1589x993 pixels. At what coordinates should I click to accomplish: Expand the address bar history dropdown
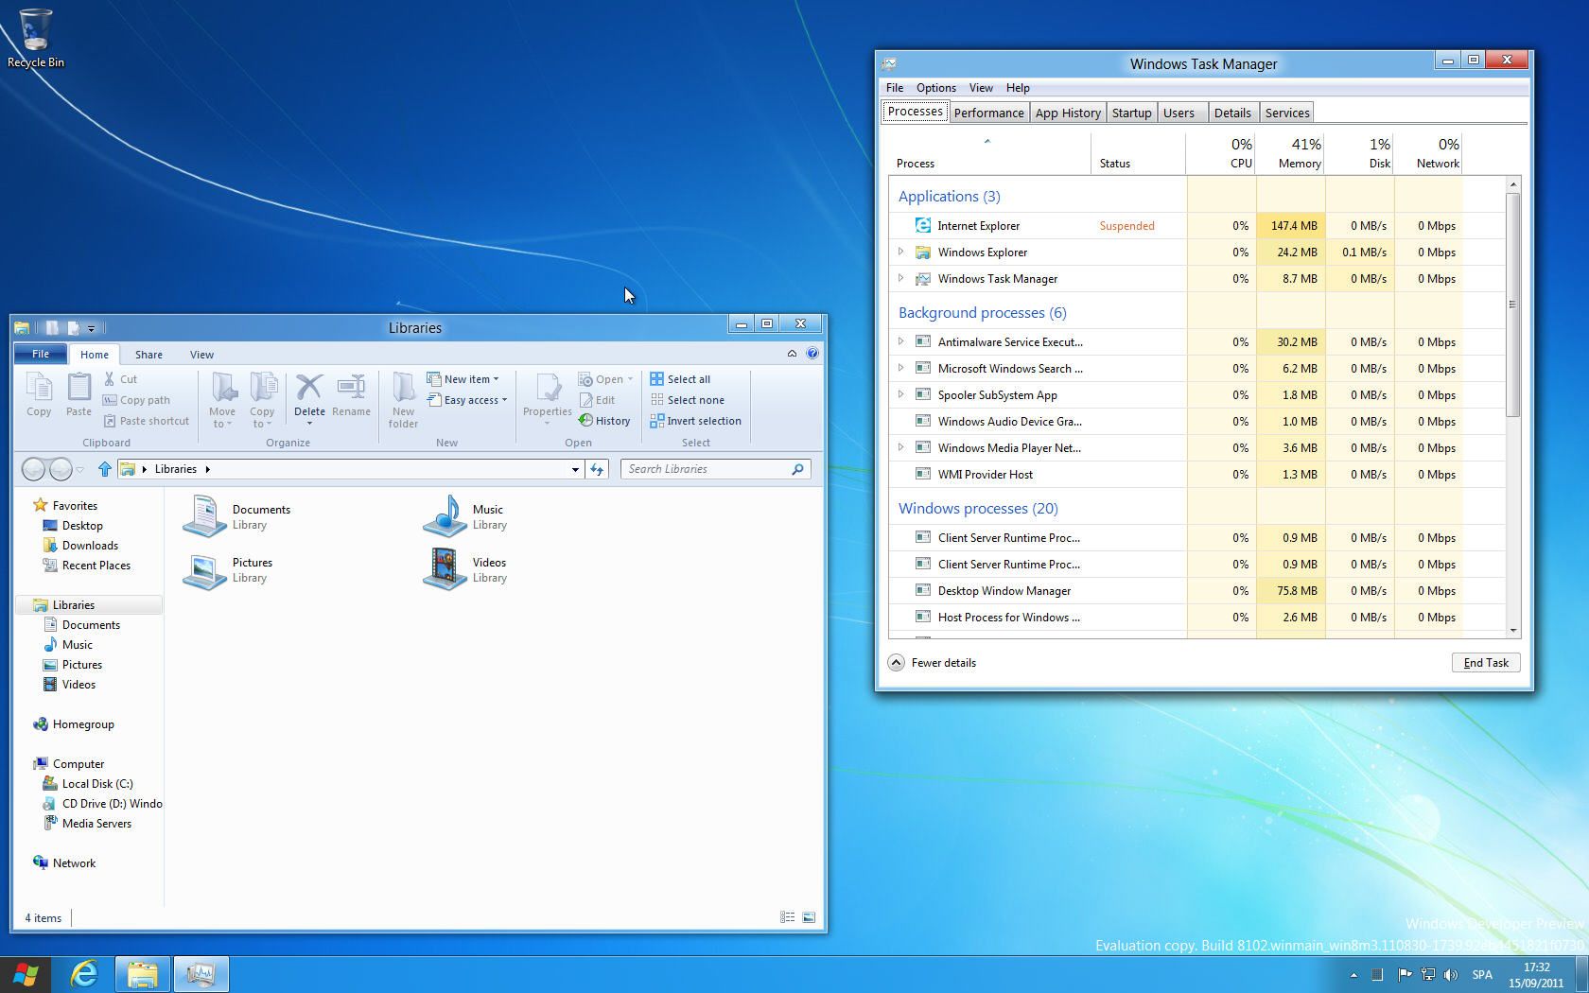coord(575,469)
